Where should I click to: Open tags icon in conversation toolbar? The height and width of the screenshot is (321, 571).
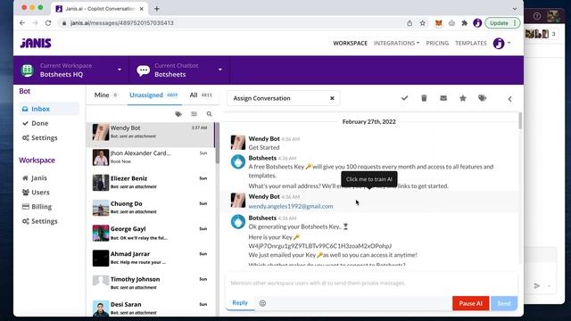point(482,98)
